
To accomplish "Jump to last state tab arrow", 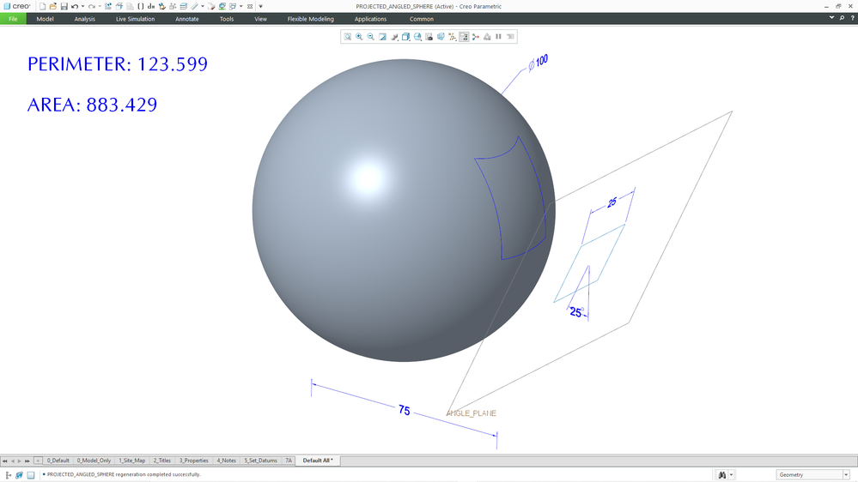I will tap(27, 461).
